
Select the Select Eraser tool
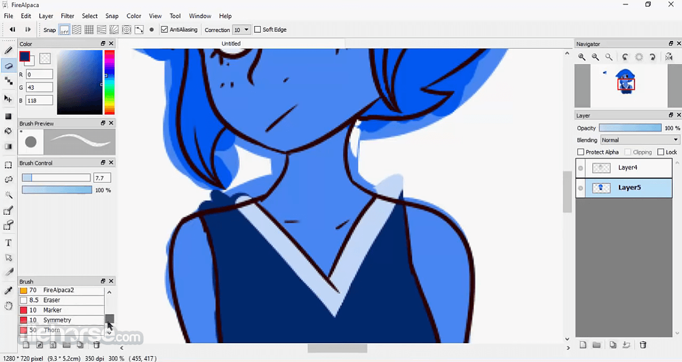click(9, 226)
